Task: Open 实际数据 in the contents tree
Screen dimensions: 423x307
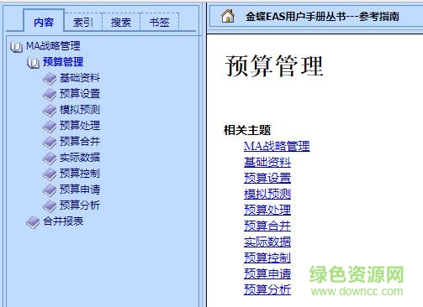Action: 80,158
